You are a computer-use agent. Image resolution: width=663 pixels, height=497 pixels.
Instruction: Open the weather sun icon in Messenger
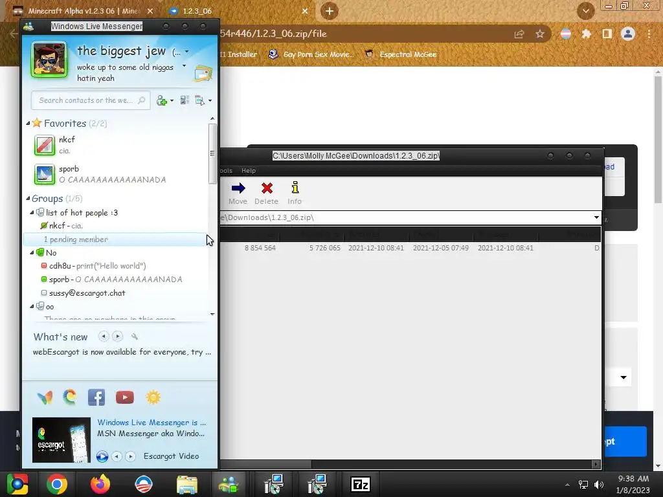[x=153, y=397]
